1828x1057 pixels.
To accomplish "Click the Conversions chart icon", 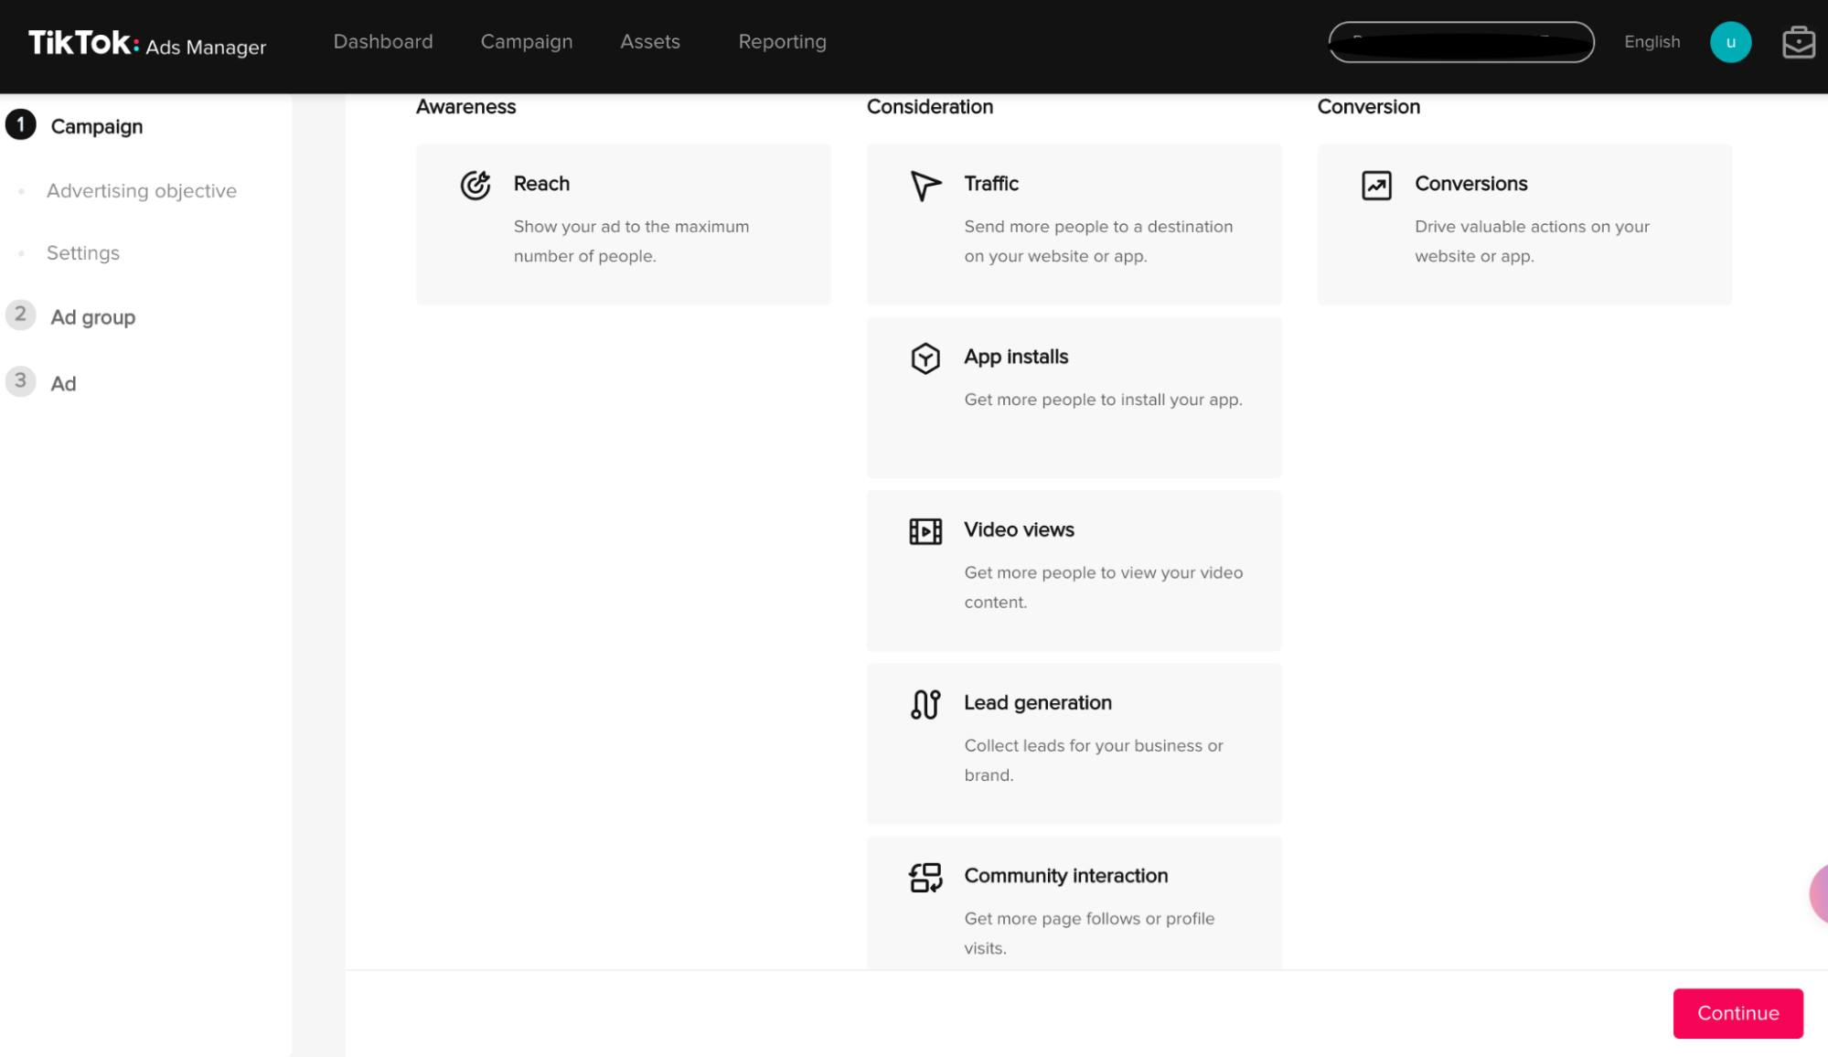I will (1375, 185).
